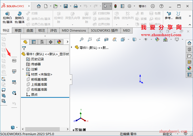This screenshot has height=136, width=193.
Task: Open task pane Custom Properties icon
Action: pyautogui.click(x=189, y=75)
